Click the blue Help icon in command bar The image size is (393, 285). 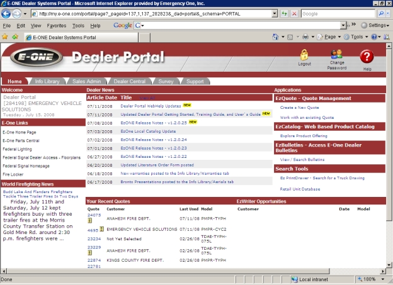373,37
